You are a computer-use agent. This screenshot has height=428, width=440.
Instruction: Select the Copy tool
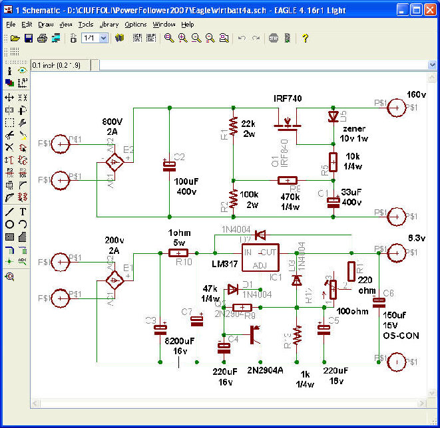(23, 98)
